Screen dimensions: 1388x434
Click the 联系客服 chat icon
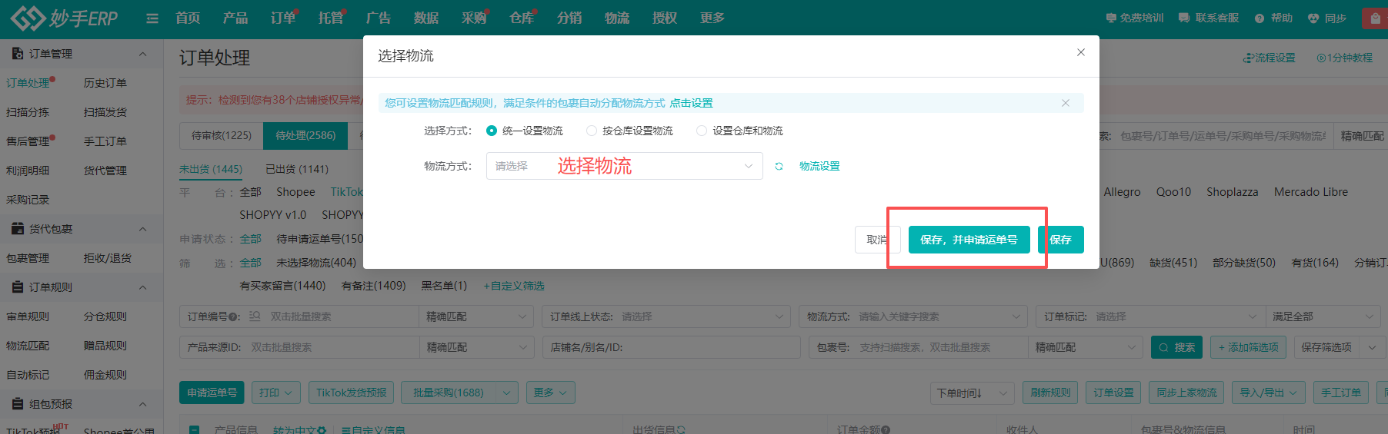point(1184,18)
